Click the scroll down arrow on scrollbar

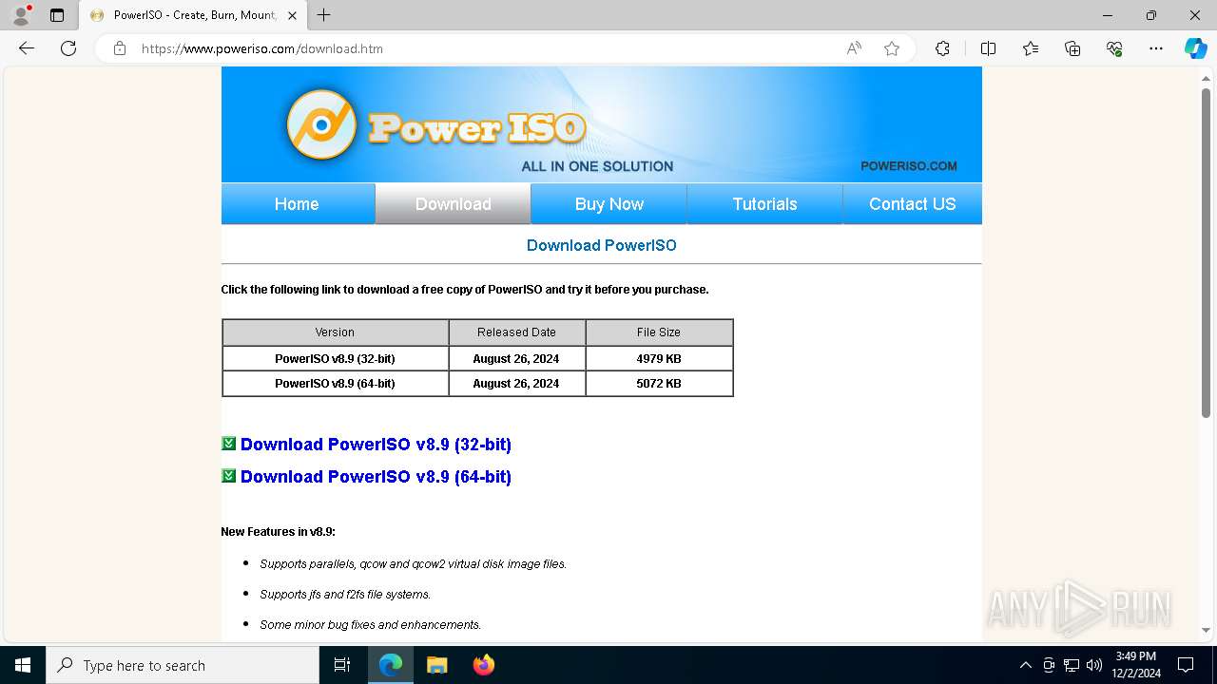[1206, 630]
